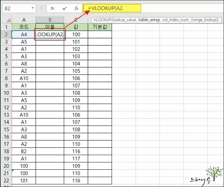Image resolution: width=224 pixels, height=187 pixels.
Task: Click the formula bar resize grip dots
Action: coord(41,8)
